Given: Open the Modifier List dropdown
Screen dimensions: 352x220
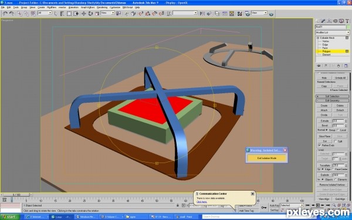Looking at the screenshot, I should coord(333,32).
